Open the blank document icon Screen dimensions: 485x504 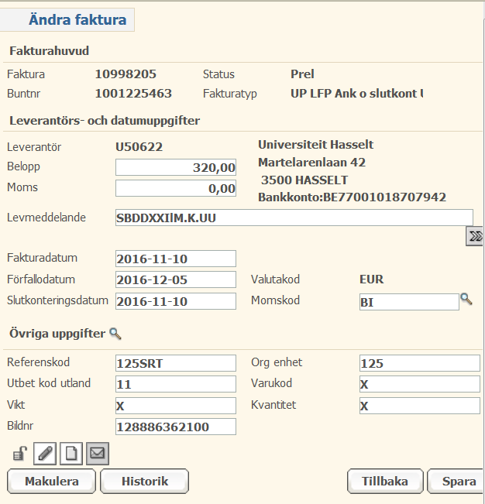point(71,454)
